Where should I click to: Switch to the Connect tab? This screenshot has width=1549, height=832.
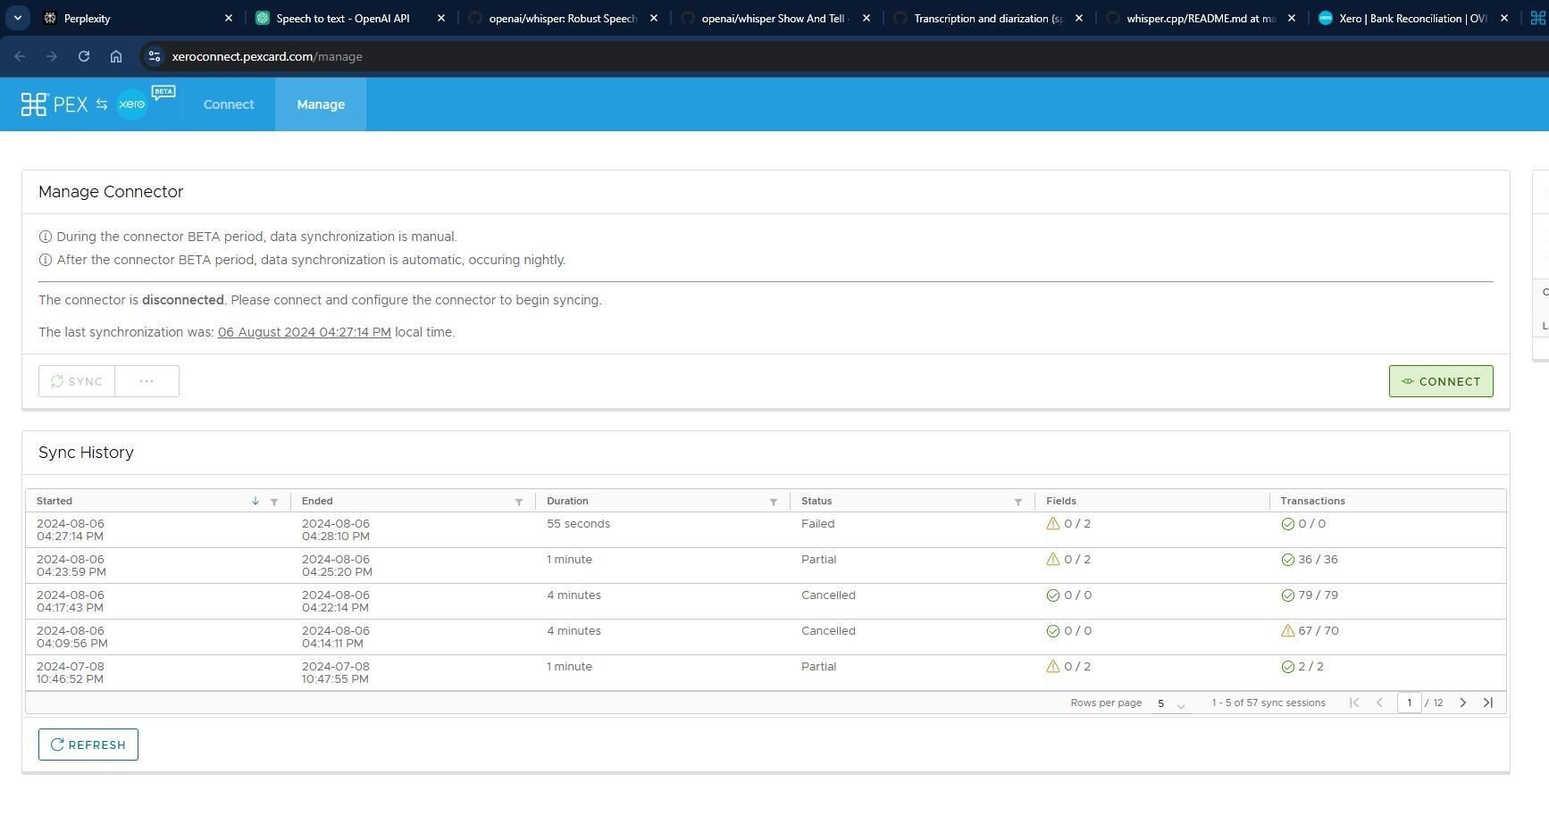pyautogui.click(x=229, y=104)
